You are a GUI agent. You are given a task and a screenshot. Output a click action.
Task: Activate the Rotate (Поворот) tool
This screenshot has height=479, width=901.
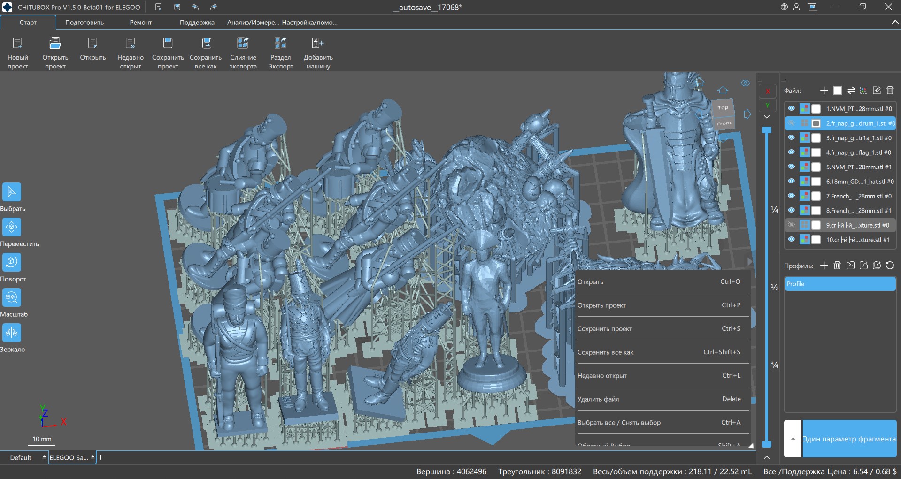[12, 262]
